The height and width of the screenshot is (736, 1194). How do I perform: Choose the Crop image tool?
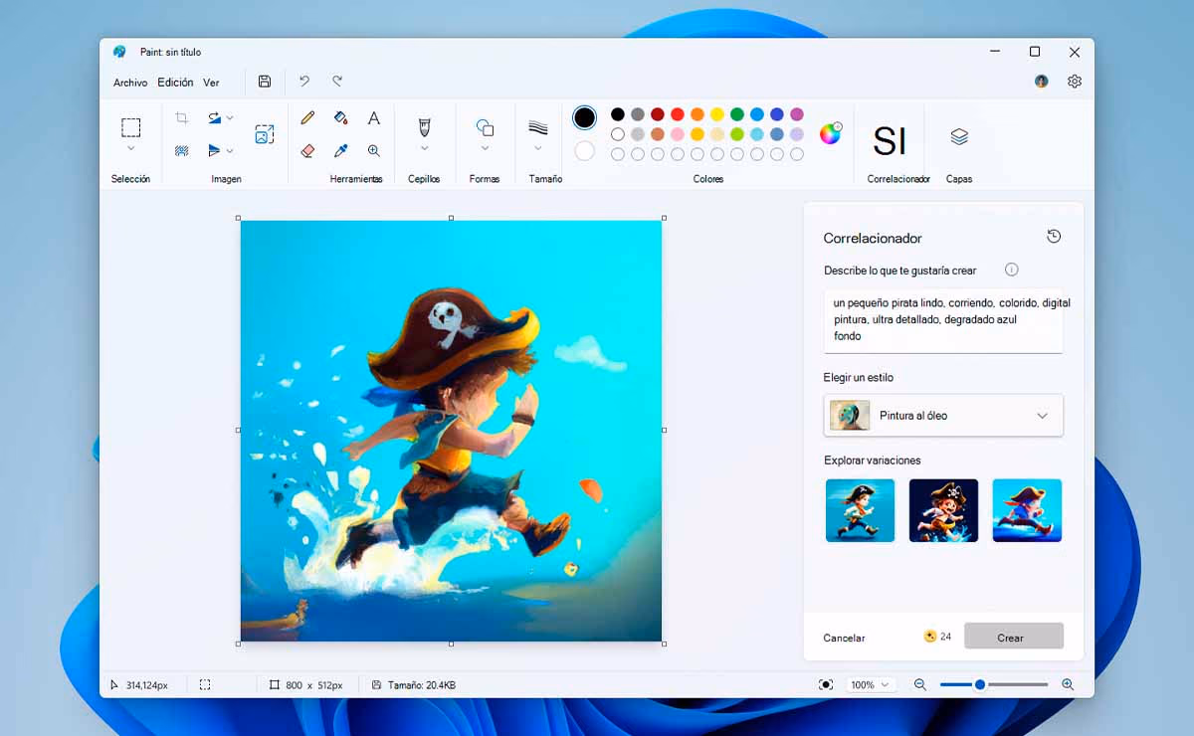point(182,117)
